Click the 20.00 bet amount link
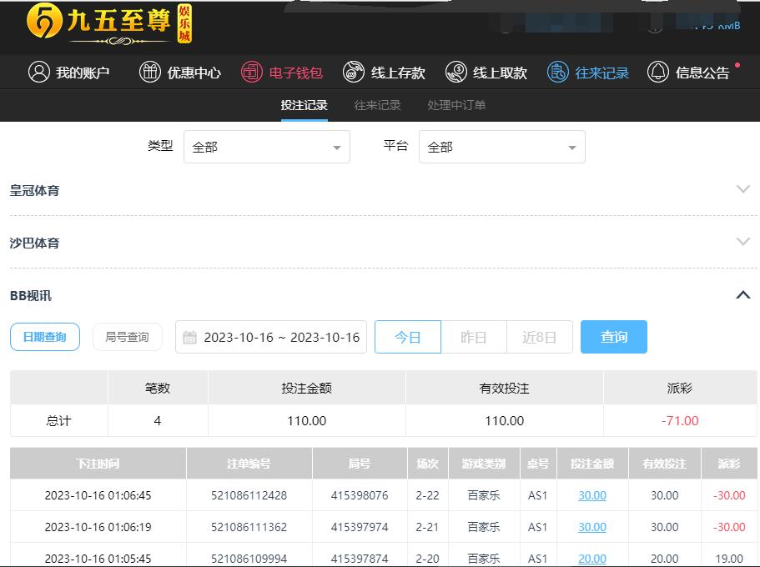This screenshot has height=567, width=760. tap(592, 559)
